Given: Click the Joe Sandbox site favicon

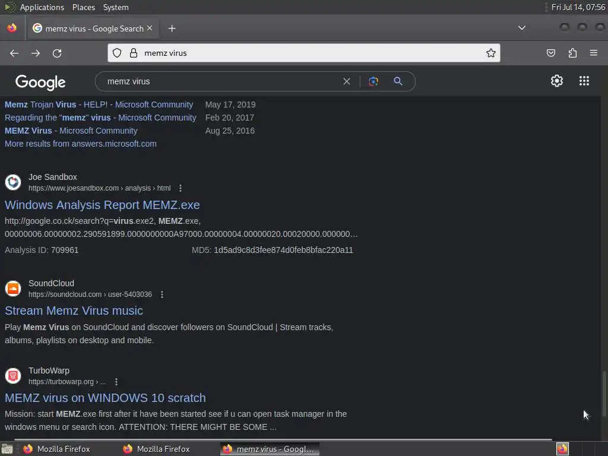Looking at the screenshot, I should point(13,182).
